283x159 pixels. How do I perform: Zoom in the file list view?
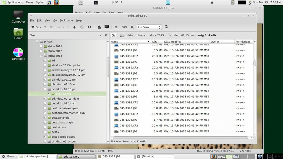point(132,27)
